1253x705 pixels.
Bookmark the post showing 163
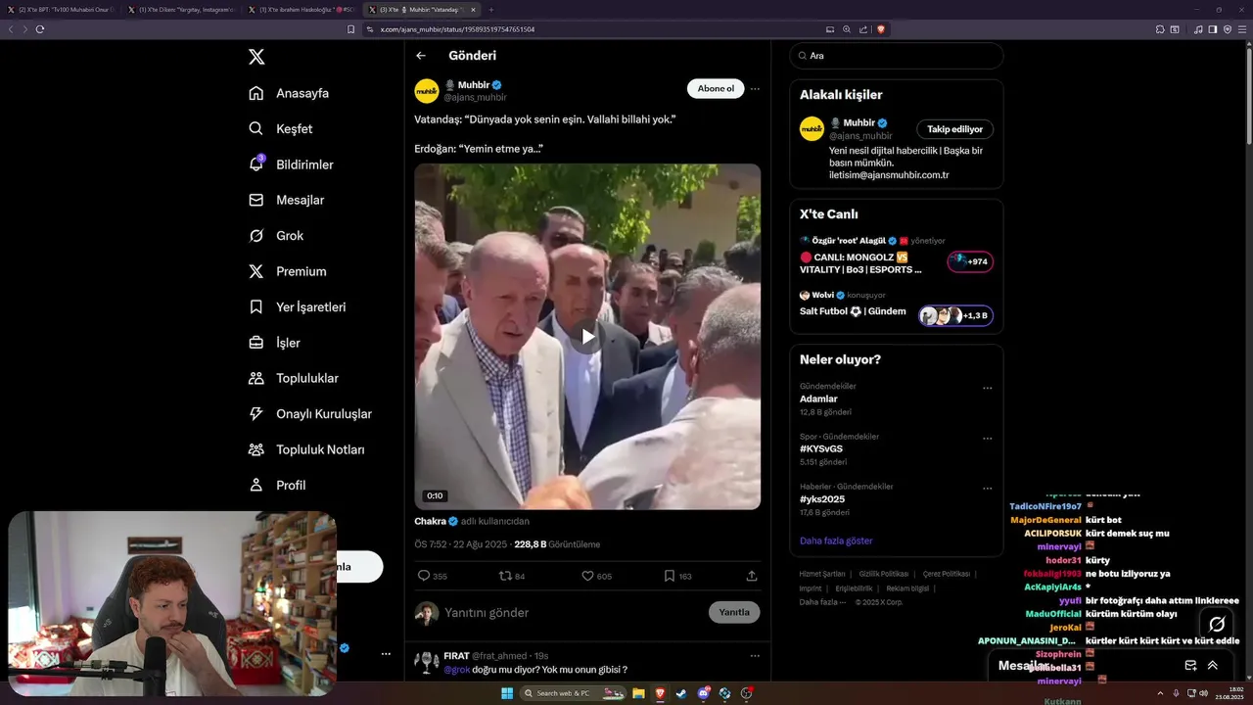click(670, 576)
